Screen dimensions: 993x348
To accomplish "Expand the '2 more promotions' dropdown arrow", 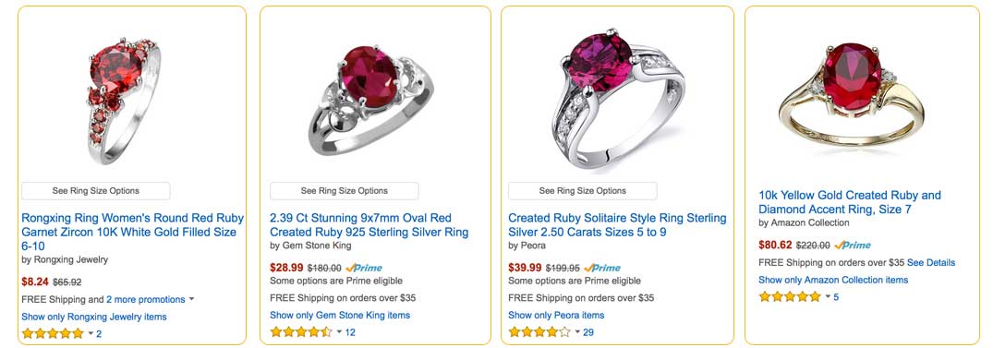I will pyautogui.click(x=191, y=299).
